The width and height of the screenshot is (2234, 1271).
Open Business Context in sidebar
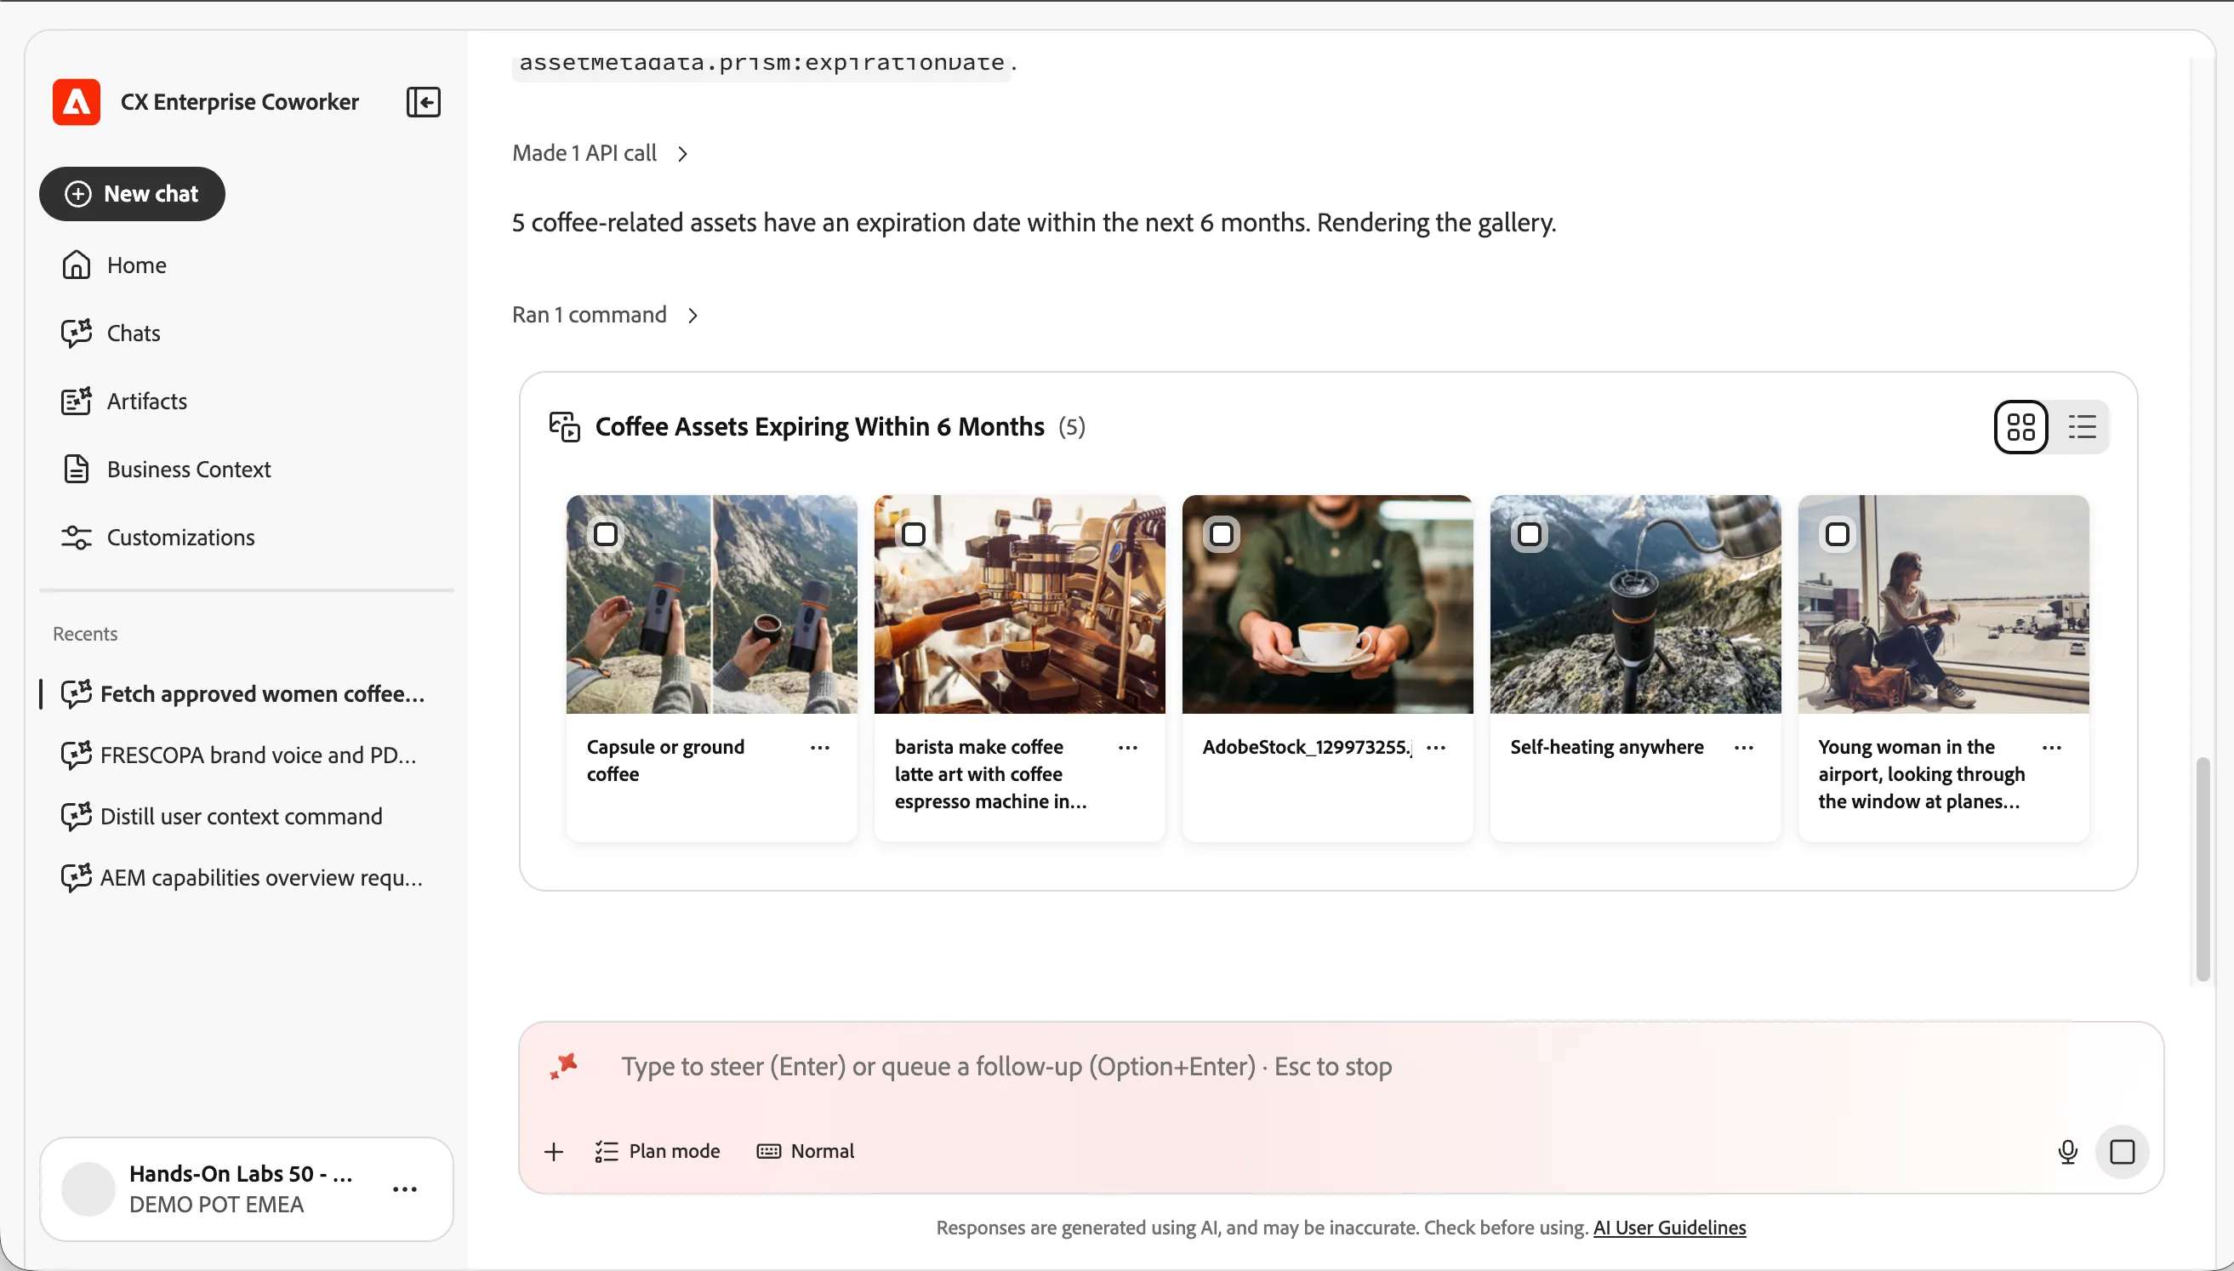pos(246,469)
